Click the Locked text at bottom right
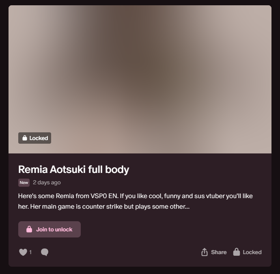The width and height of the screenshot is (280, 274). pyautogui.click(x=252, y=252)
